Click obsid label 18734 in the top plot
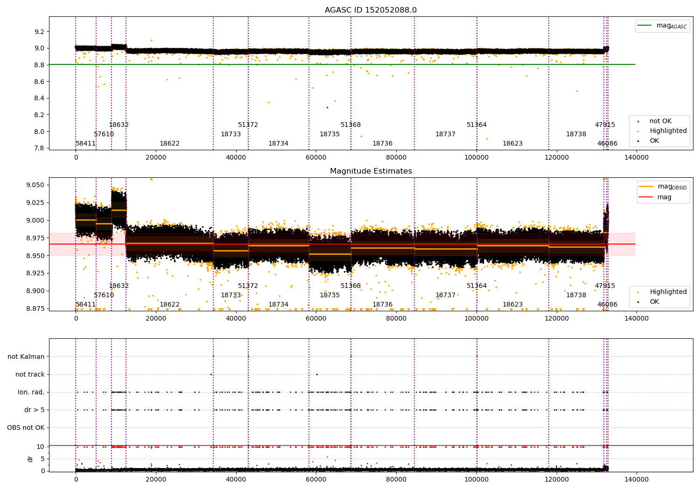The image size is (700, 490). click(x=278, y=144)
